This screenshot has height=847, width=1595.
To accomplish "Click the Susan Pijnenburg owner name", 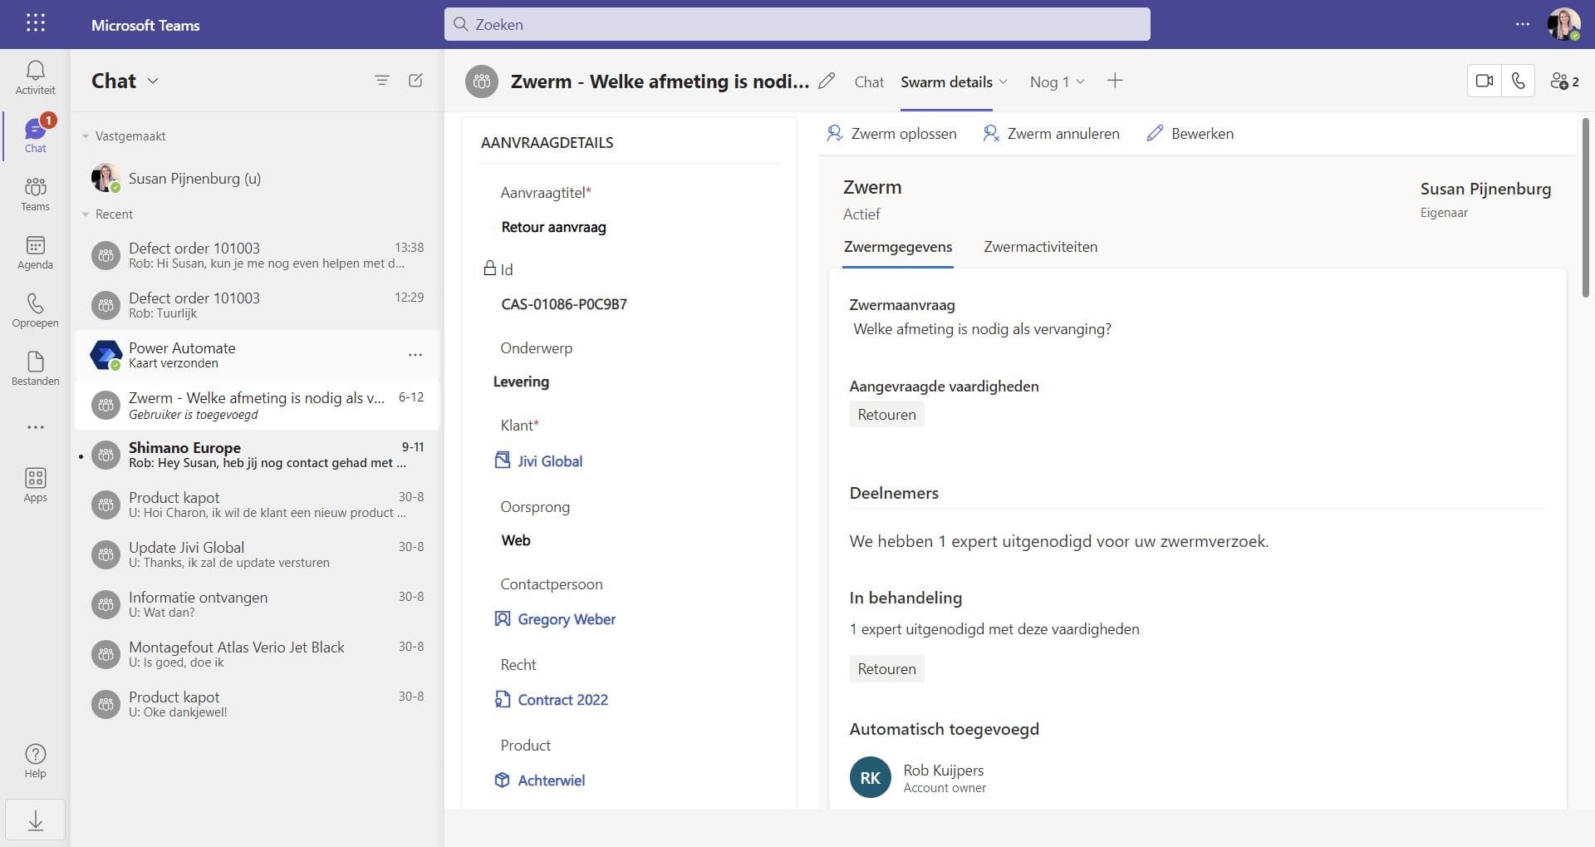I will 1485,190.
